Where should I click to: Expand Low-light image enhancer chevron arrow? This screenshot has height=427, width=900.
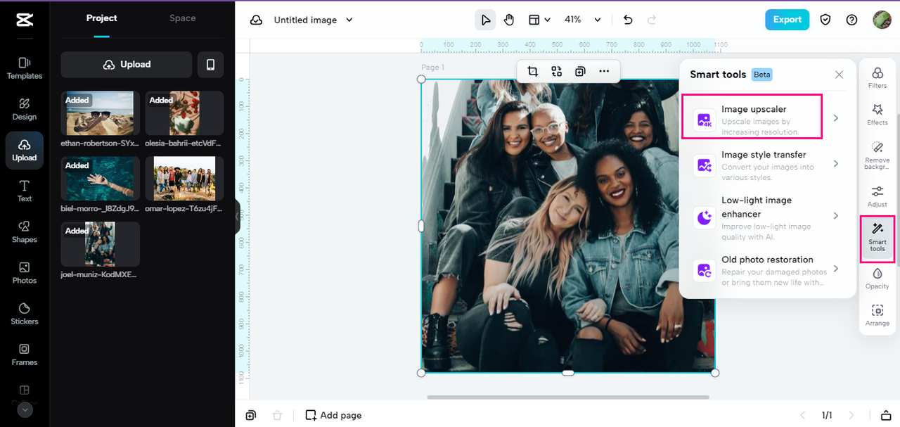[836, 216]
